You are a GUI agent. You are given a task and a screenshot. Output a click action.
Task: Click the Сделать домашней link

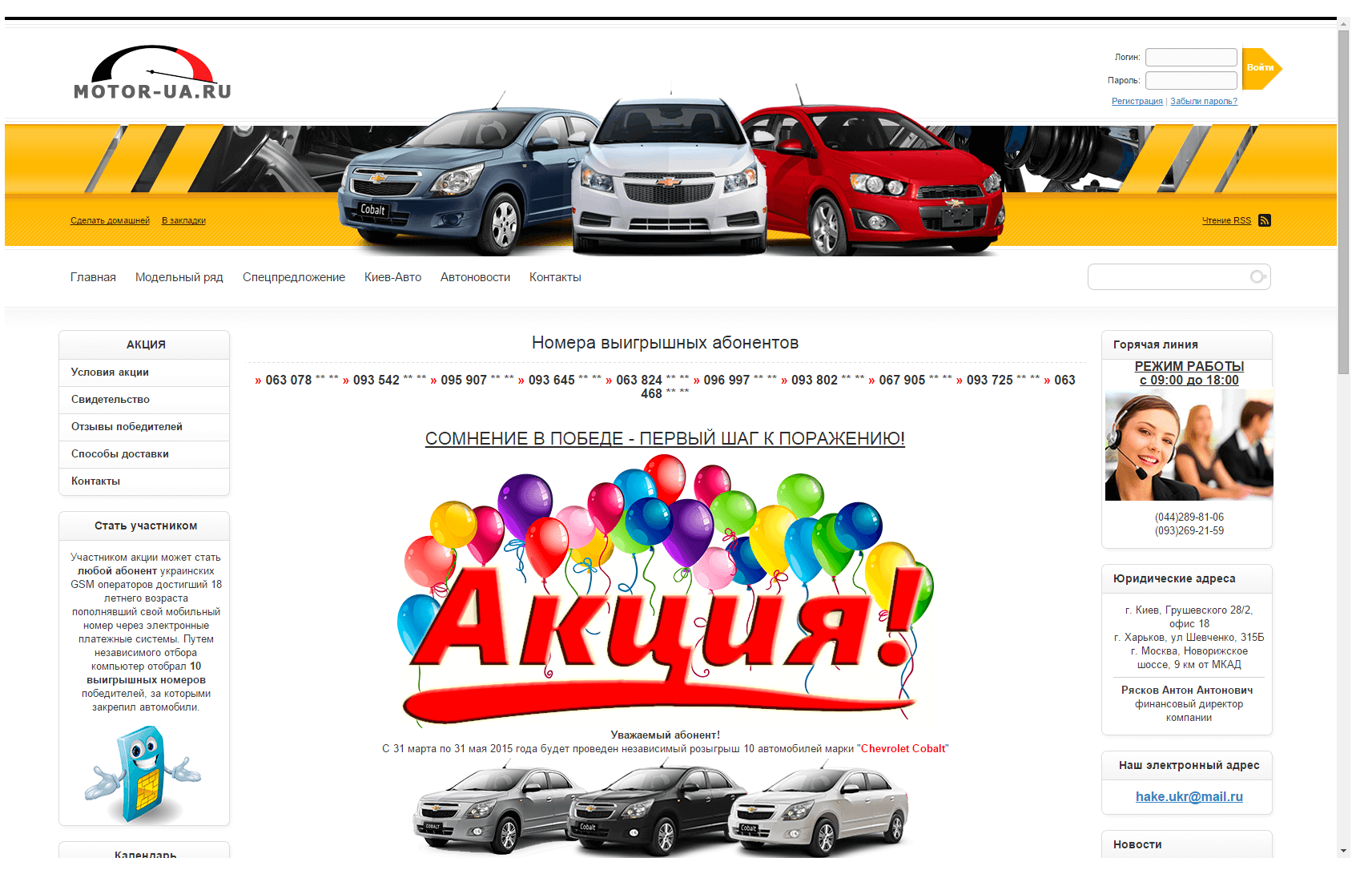click(110, 220)
